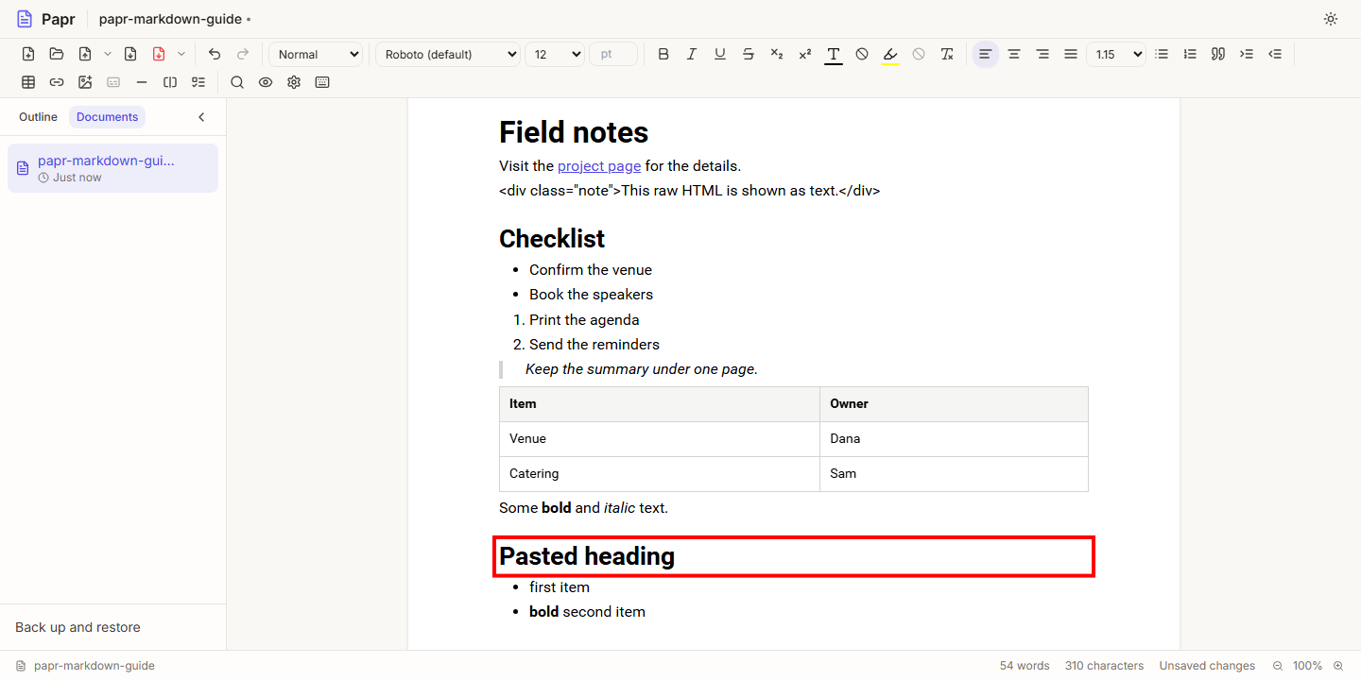The image size is (1361, 680).
Task: Collapse the sidebar with the chevron
Action: click(201, 117)
